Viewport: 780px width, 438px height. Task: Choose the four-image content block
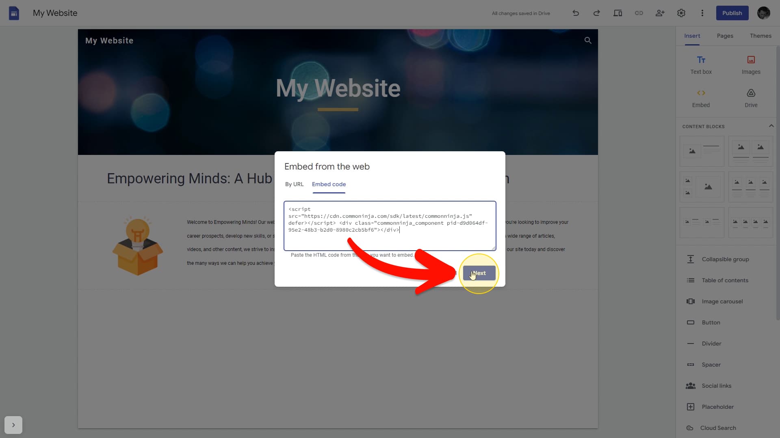click(751, 223)
